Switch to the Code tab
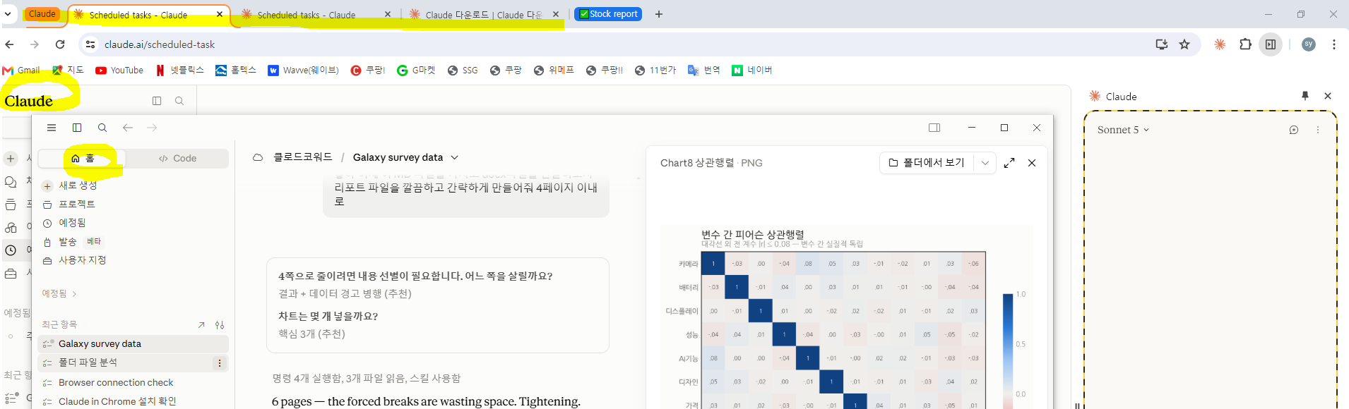1349x409 pixels. (178, 159)
